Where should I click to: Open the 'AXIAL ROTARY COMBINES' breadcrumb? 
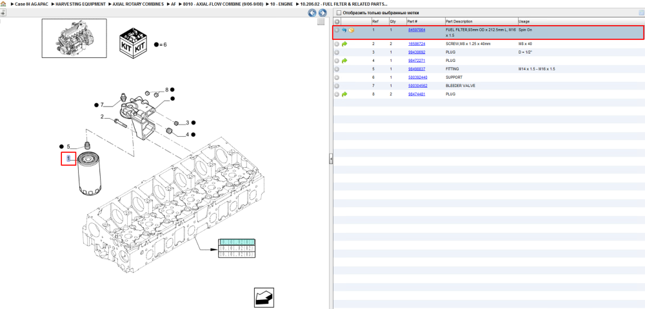[138, 4]
